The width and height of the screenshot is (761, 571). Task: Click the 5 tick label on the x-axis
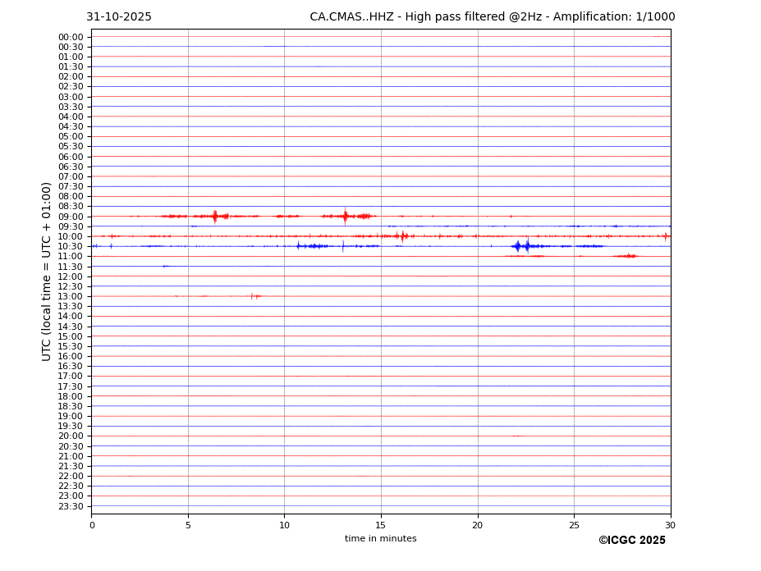(x=188, y=525)
